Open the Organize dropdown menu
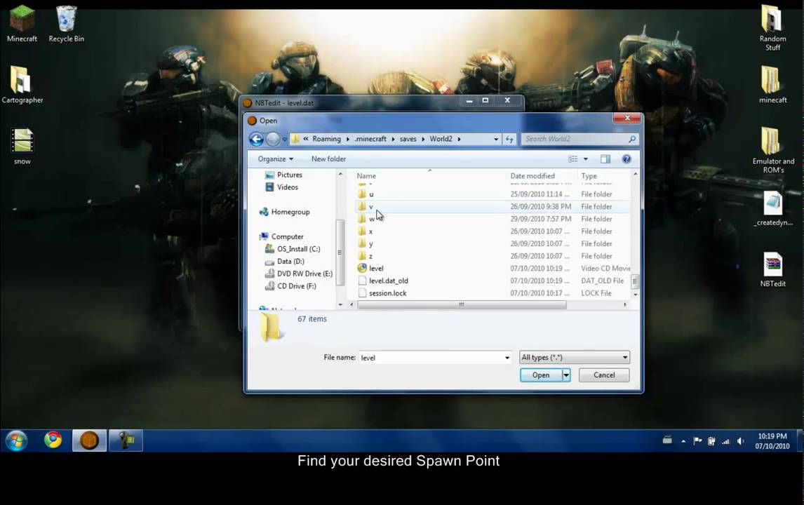The height and width of the screenshot is (505, 804). coord(275,159)
